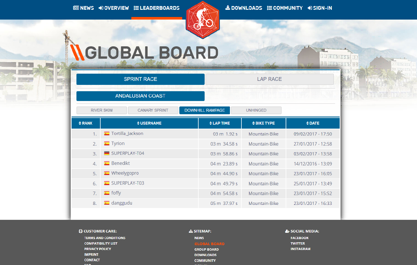417x265 pixels.
Task: Click the sitemap icon in footer
Action: click(x=191, y=231)
